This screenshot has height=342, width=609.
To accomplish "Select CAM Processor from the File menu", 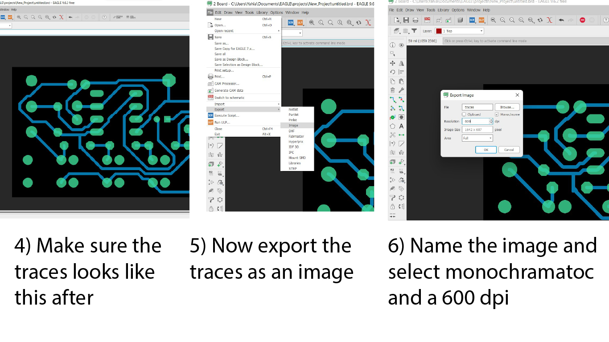I will 226,84.
